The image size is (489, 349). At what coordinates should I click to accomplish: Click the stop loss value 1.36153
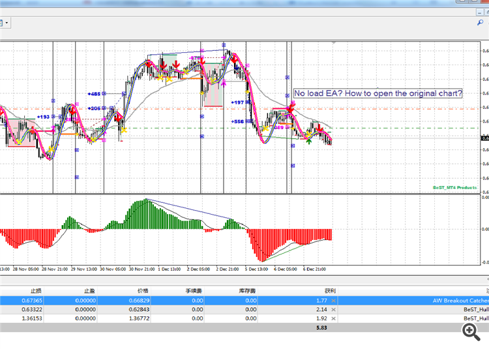tap(32, 319)
